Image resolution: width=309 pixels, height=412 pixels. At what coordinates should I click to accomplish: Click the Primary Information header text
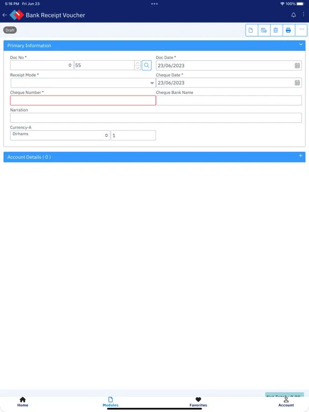[x=29, y=46]
